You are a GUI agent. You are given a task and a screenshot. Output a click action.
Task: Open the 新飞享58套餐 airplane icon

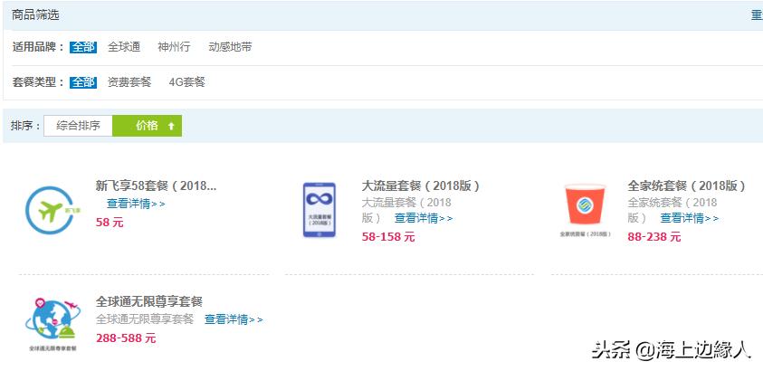click(51, 210)
